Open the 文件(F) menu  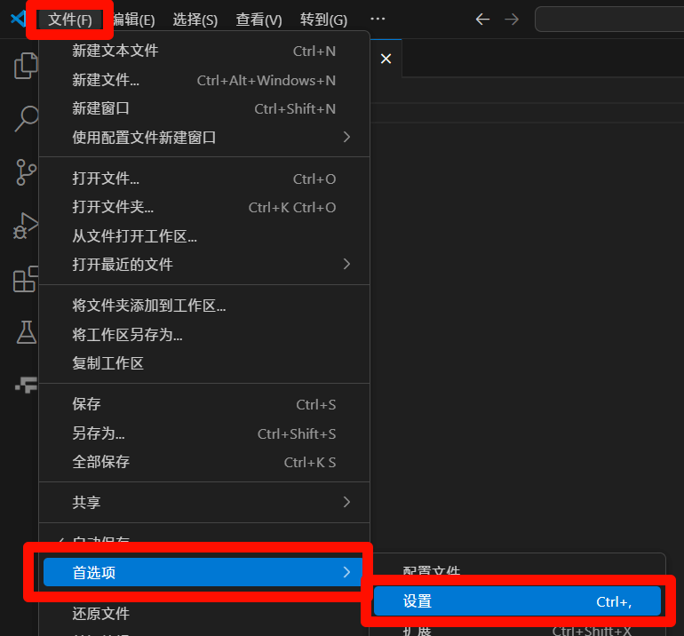point(70,20)
